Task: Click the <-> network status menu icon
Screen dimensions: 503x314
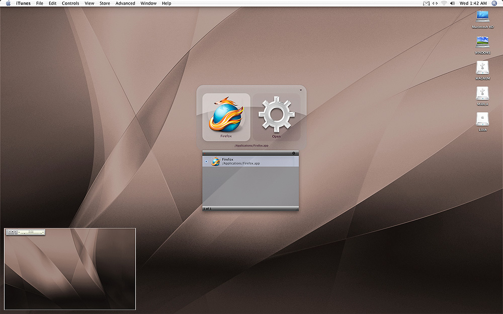Action: [x=435, y=3]
